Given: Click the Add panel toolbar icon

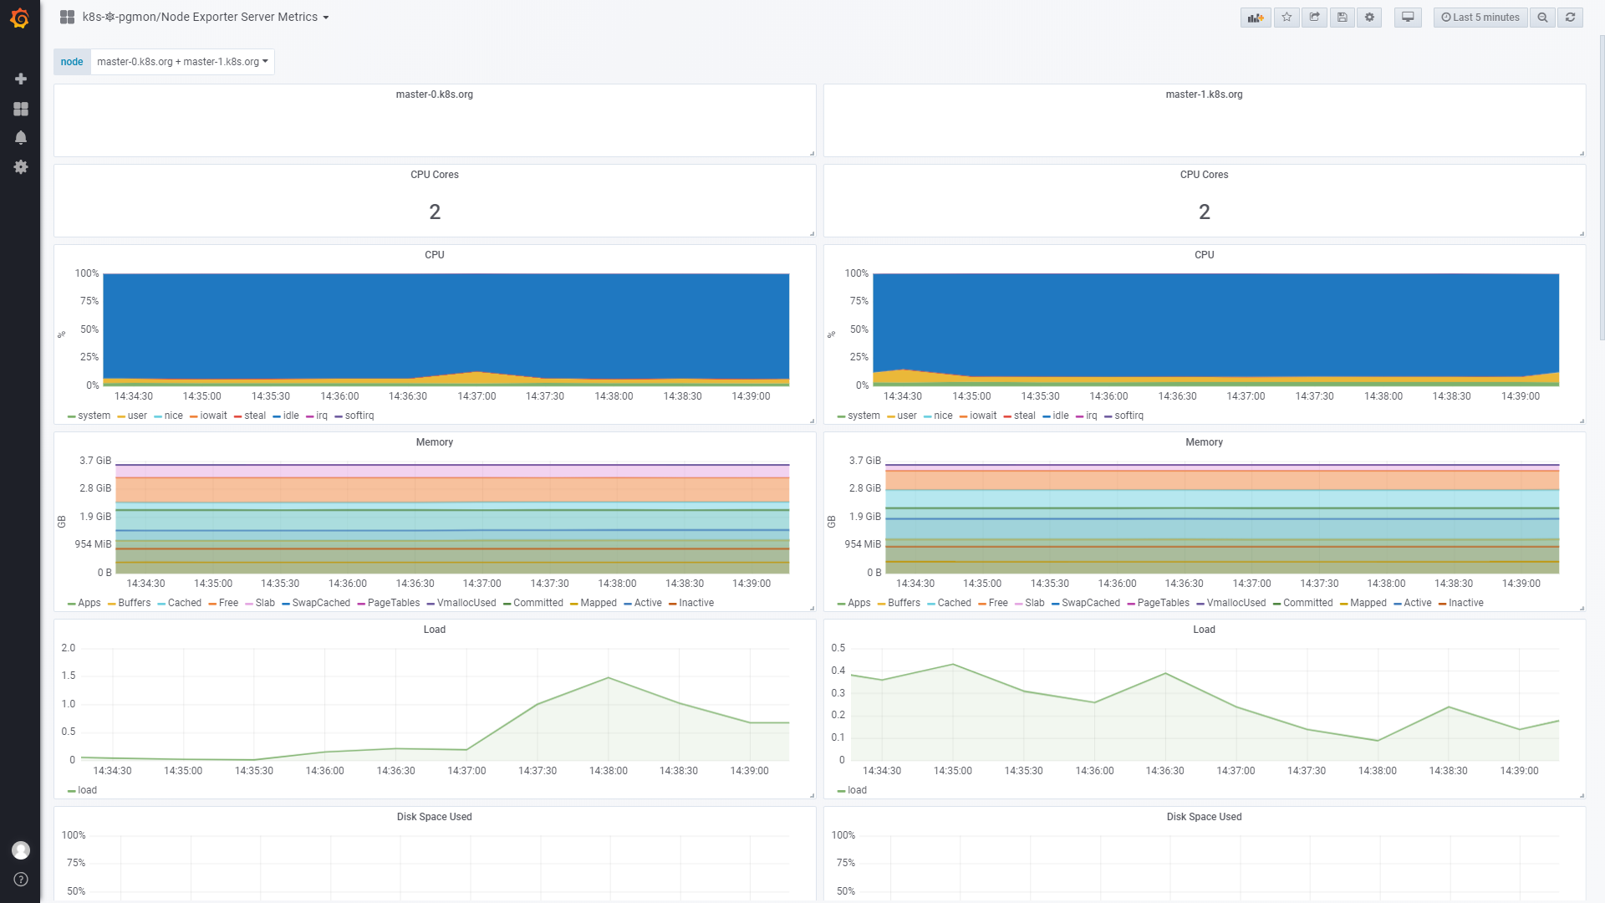Looking at the screenshot, I should pyautogui.click(x=1256, y=18).
